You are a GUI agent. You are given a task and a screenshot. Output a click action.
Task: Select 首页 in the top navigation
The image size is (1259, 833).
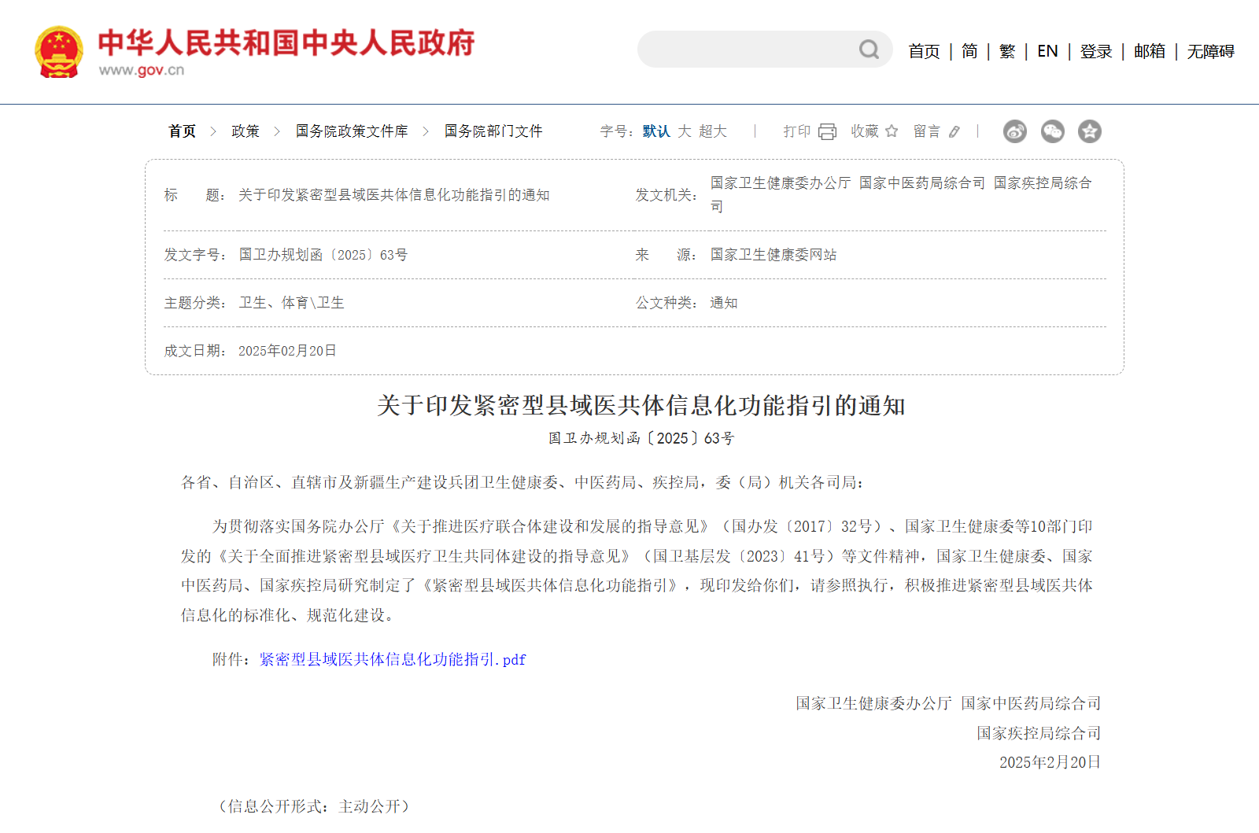[x=924, y=51]
